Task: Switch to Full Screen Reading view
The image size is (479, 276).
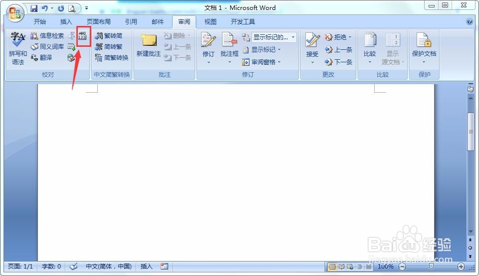Action: (341, 267)
